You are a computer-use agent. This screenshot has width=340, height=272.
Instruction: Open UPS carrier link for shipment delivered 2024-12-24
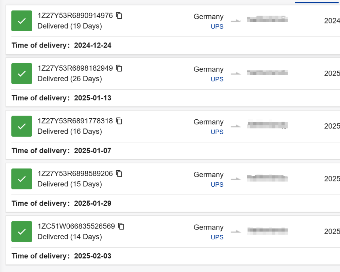(217, 27)
